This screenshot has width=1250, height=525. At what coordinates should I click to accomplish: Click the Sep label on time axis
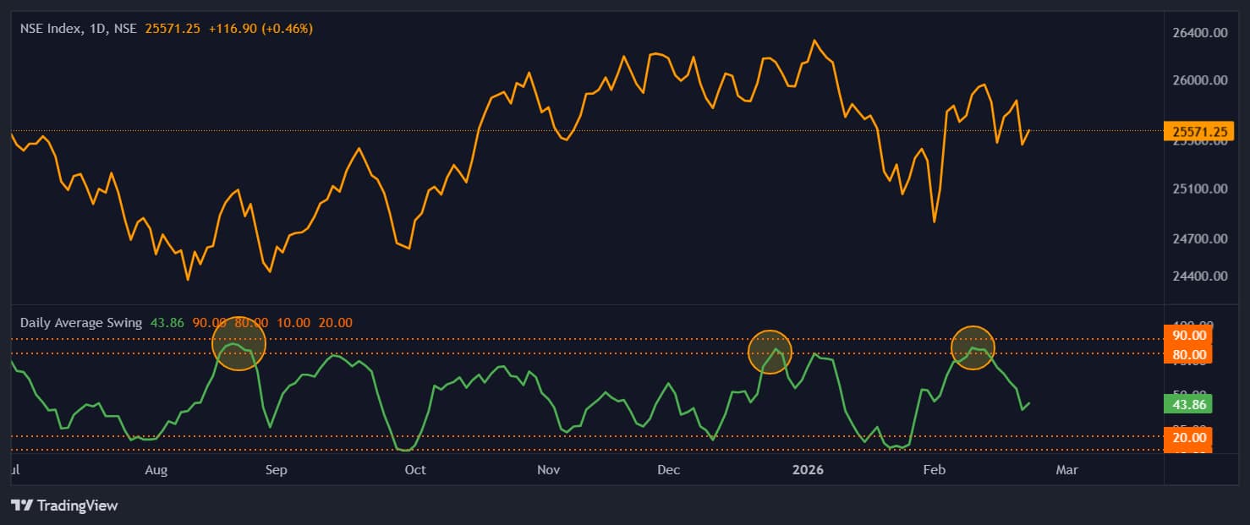click(x=277, y=470)
